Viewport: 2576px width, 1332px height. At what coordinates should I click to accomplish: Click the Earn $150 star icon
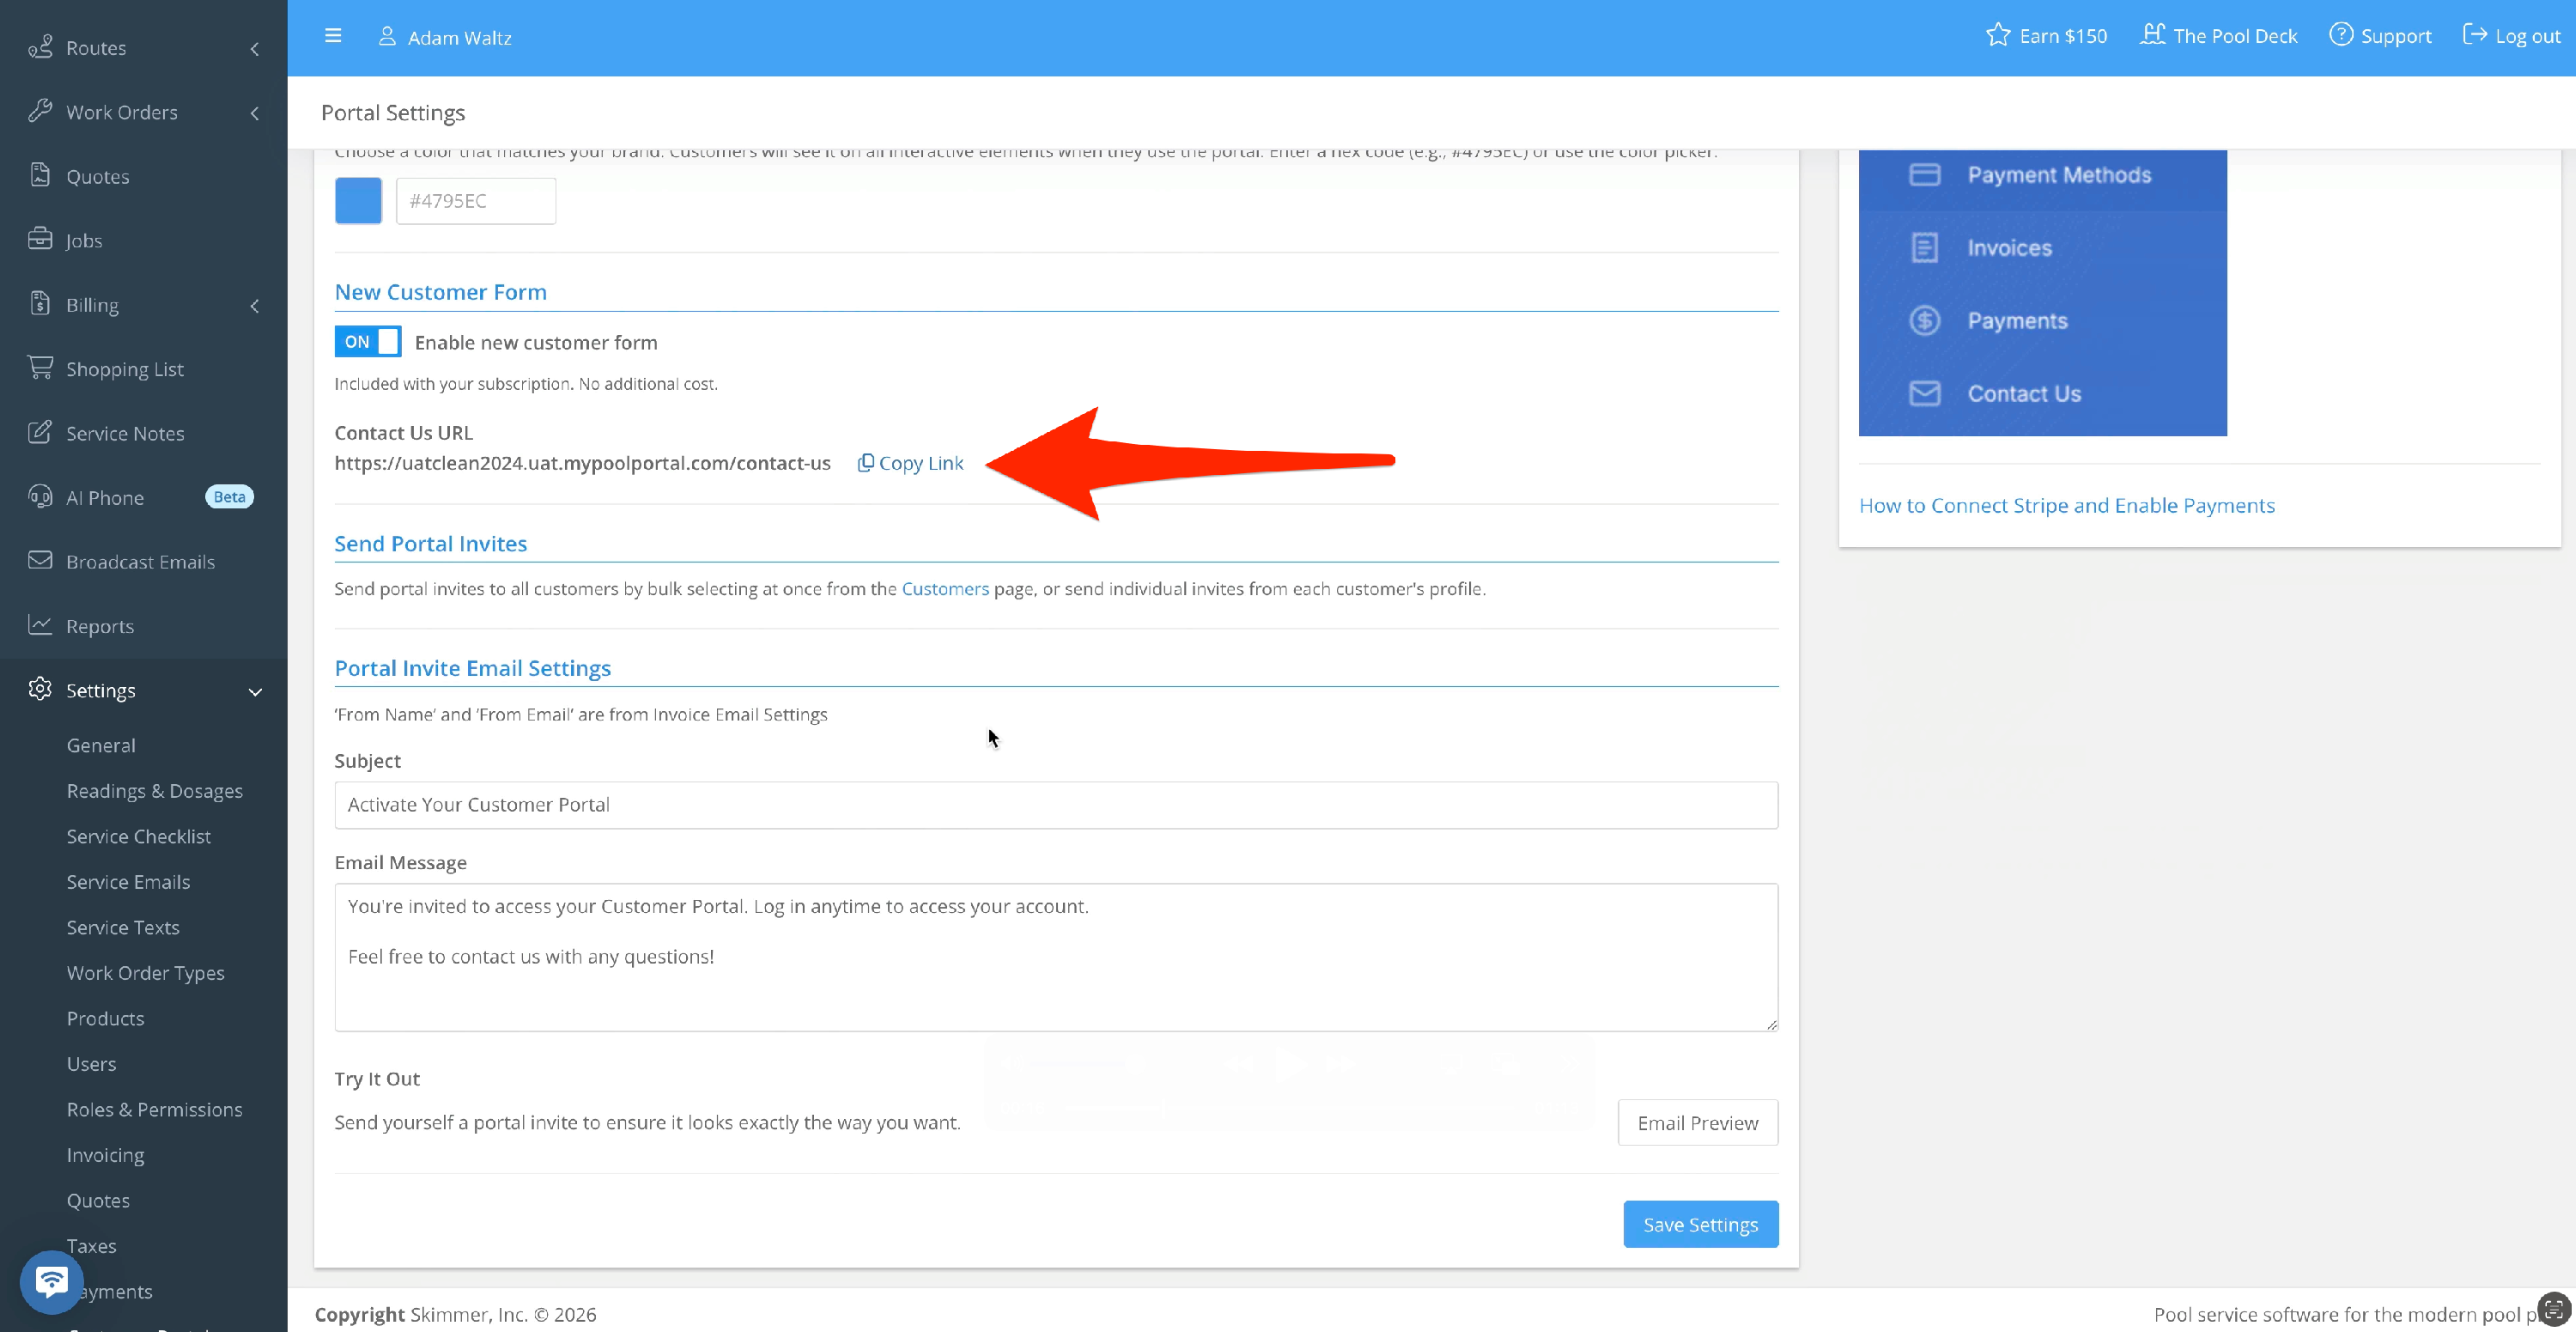1997,35
